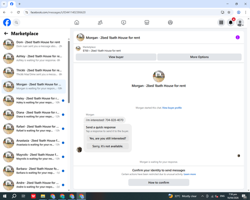Open Chrome's three-dot menu
This screenshot has height=200, width=250.
245,12
